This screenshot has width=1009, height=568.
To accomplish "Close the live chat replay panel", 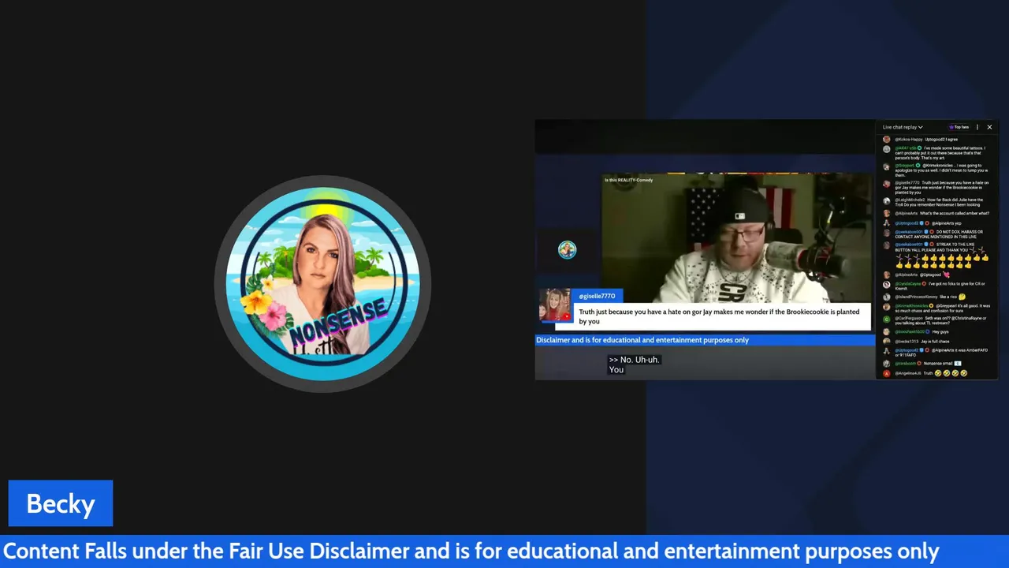I will tap(989, 127).
